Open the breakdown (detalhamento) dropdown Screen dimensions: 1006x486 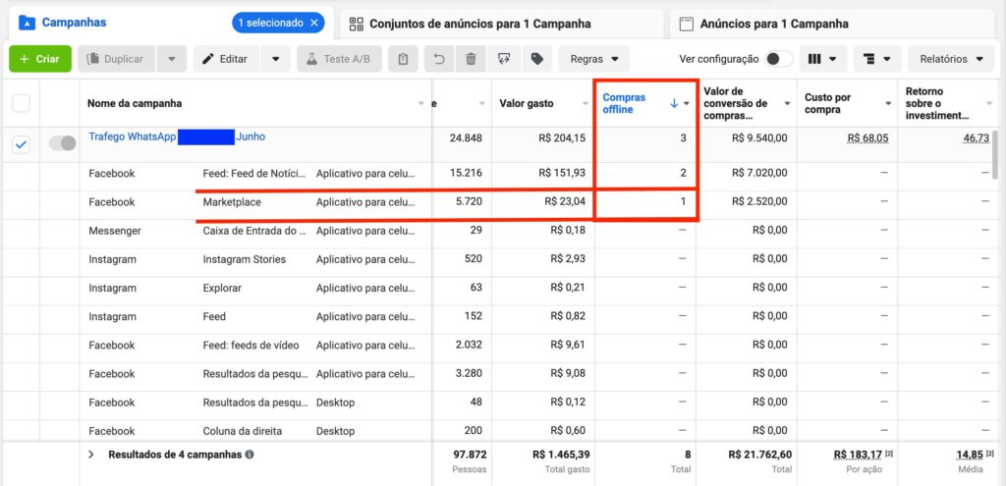[877, 59]
